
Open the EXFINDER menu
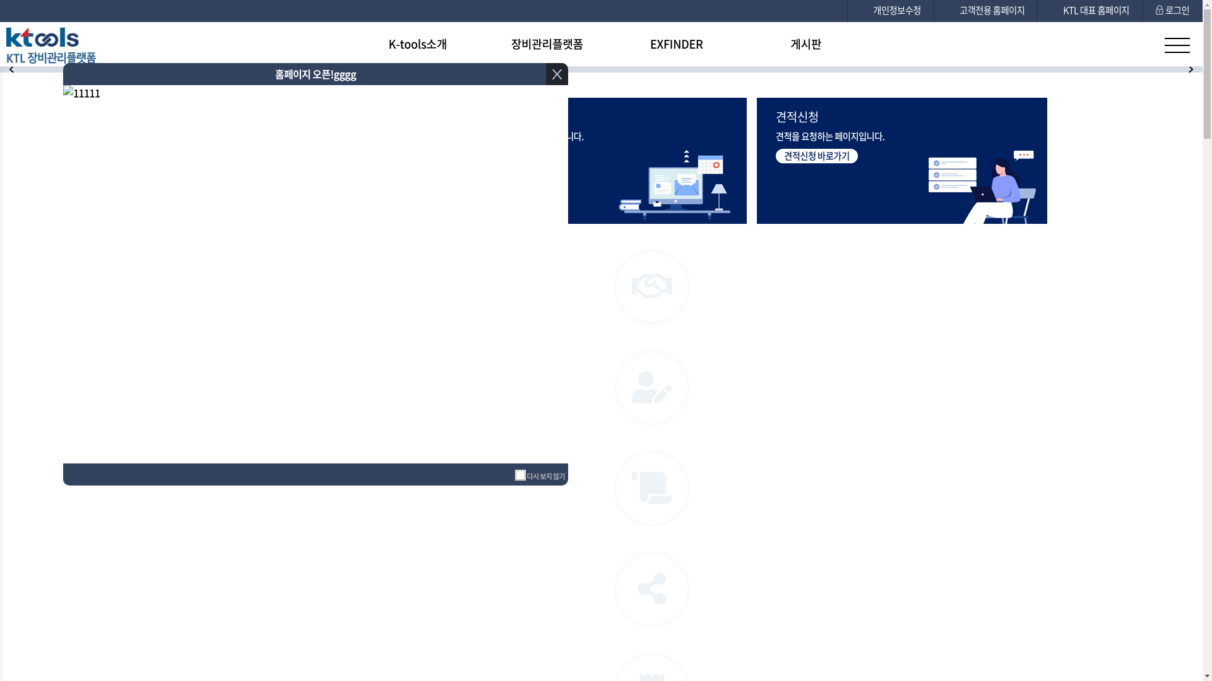coord(676,44)
